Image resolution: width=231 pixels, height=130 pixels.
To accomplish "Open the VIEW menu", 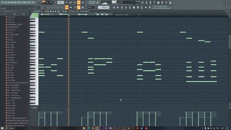I will pyautogui.click(x=19, y=3).
